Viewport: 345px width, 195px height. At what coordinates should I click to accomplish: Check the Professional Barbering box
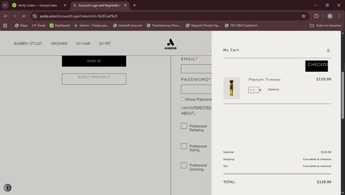pyautogui.click(x=184, y=126)
